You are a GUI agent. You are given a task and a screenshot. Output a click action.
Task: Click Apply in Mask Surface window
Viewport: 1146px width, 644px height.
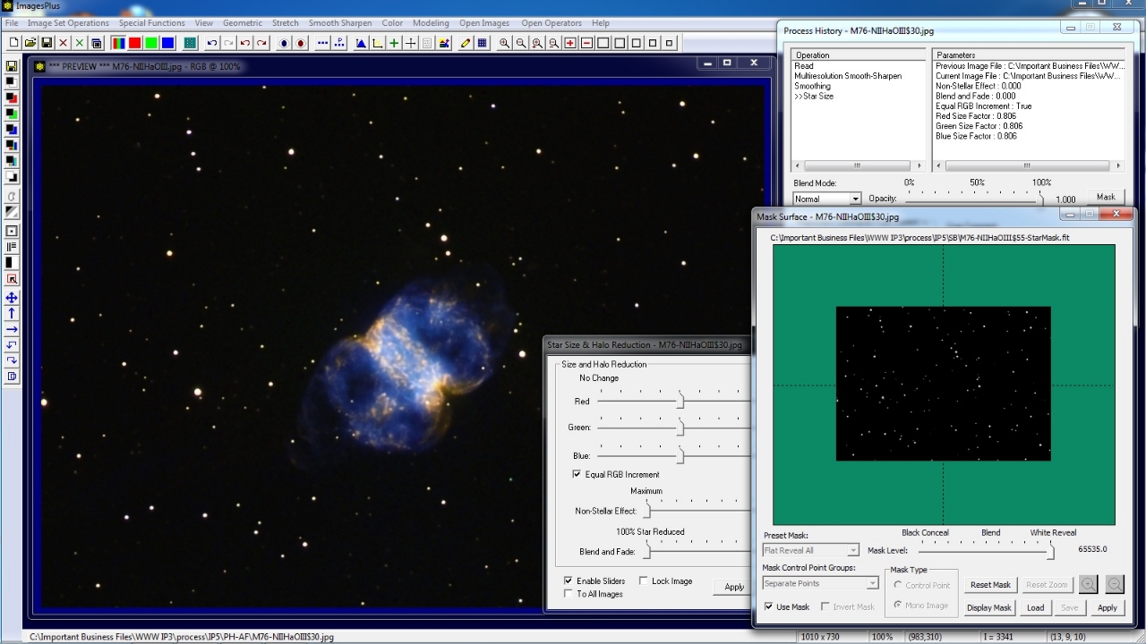pos(1108,607)
